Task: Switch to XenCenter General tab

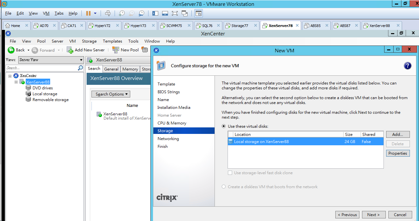Action: [x=111, y=69]
